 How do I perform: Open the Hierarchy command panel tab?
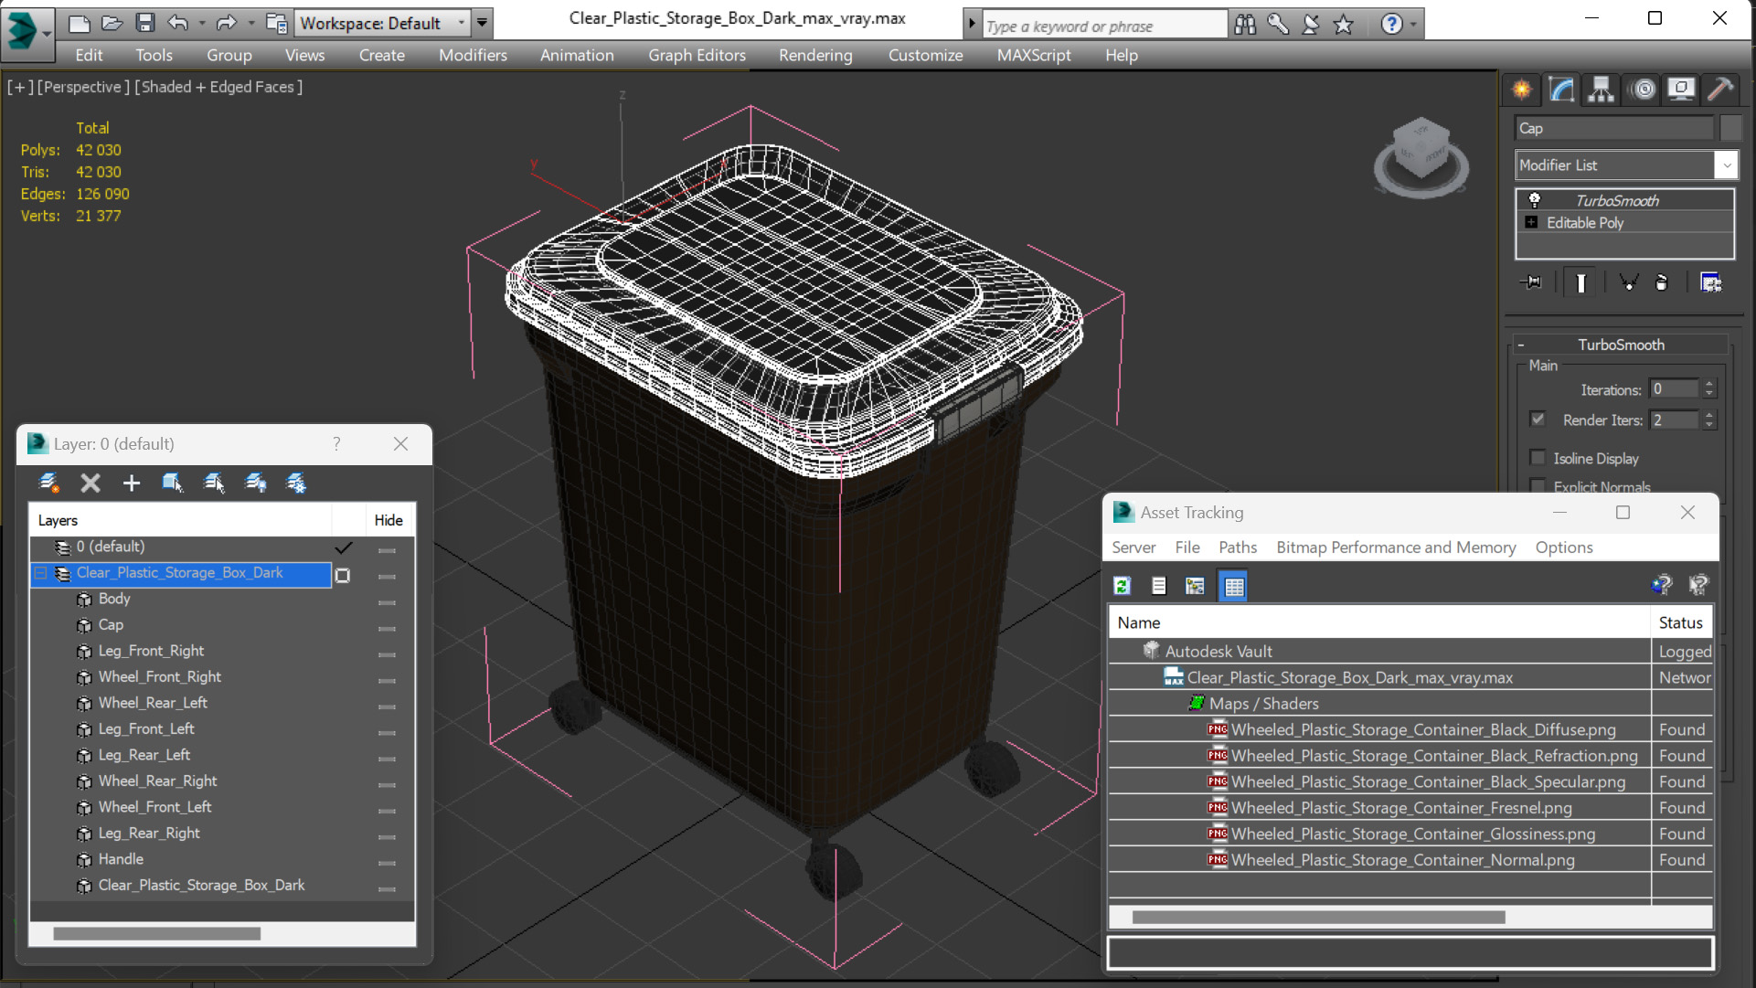click(x=1601, y=90)
